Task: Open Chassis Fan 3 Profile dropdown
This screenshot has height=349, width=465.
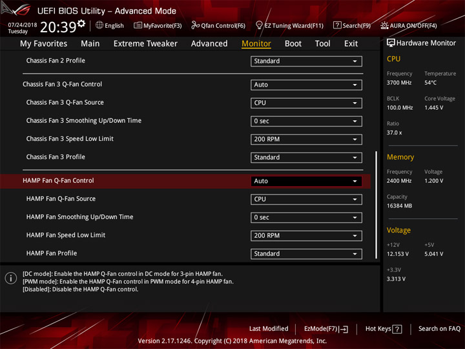Action: click(x=306, y=157)
